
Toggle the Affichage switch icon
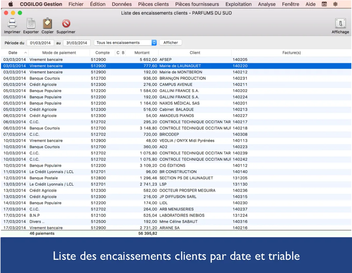(340, 23)
